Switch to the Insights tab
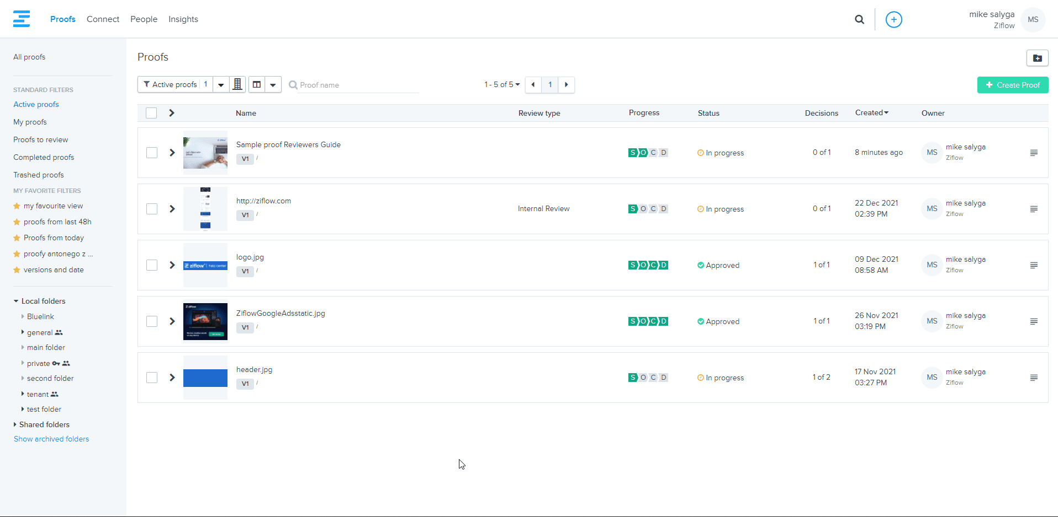 click(x=183, y=19)
